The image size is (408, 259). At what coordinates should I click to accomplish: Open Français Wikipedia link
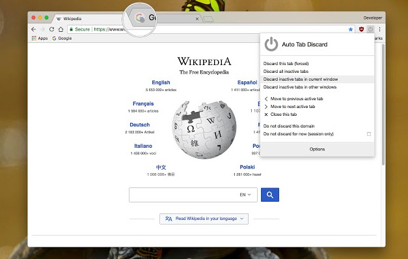[x=143, y=103]
